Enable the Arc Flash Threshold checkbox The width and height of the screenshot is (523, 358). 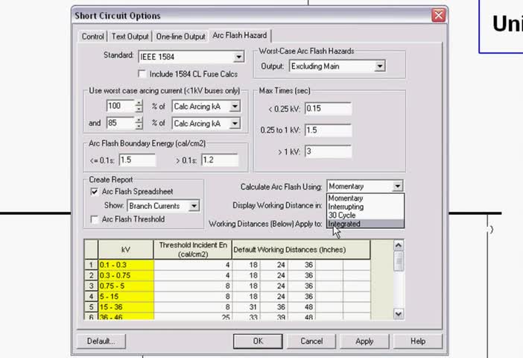point(95,219)
